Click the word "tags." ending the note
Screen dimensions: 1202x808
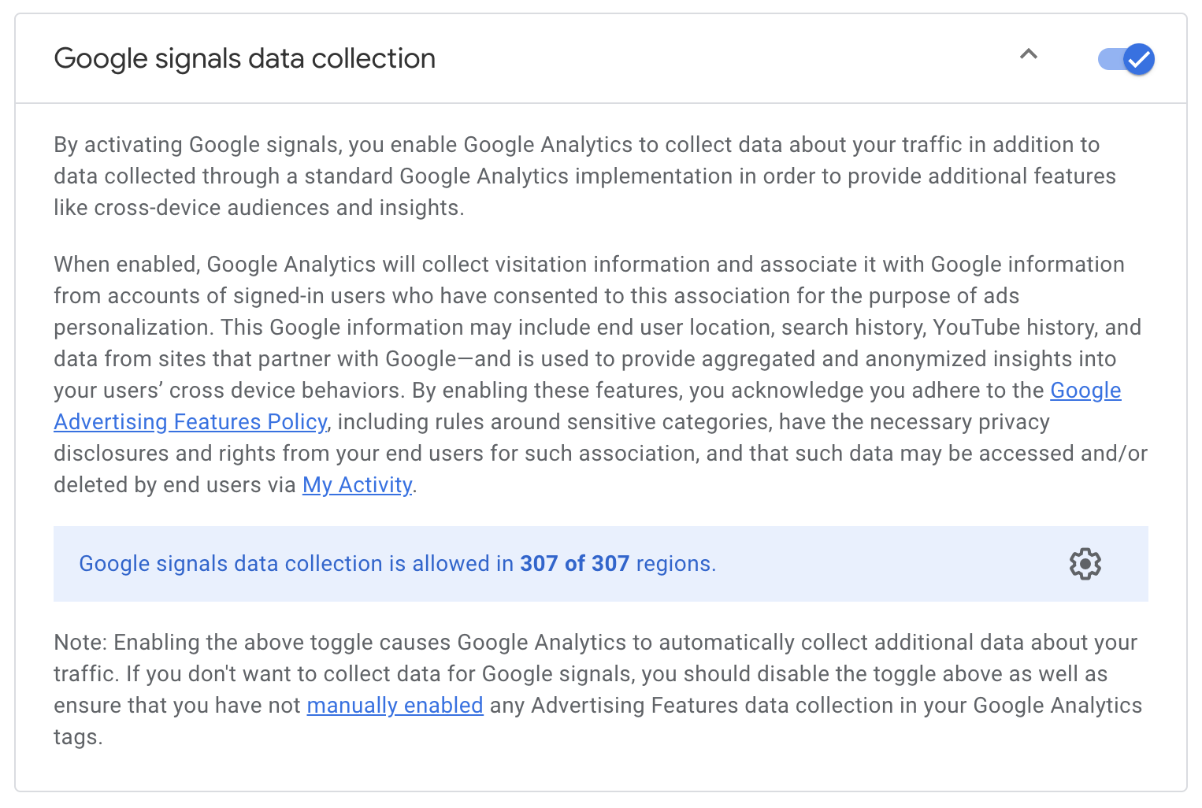click(78, 737)
